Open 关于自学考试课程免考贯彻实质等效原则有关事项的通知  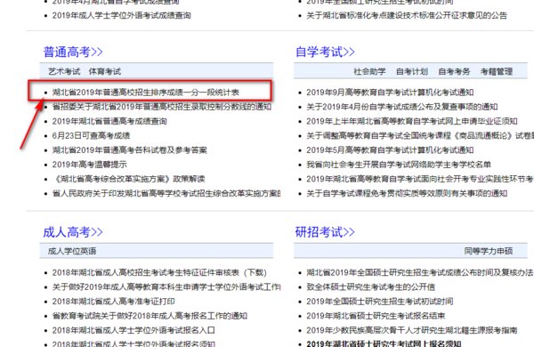pos(407,194)
